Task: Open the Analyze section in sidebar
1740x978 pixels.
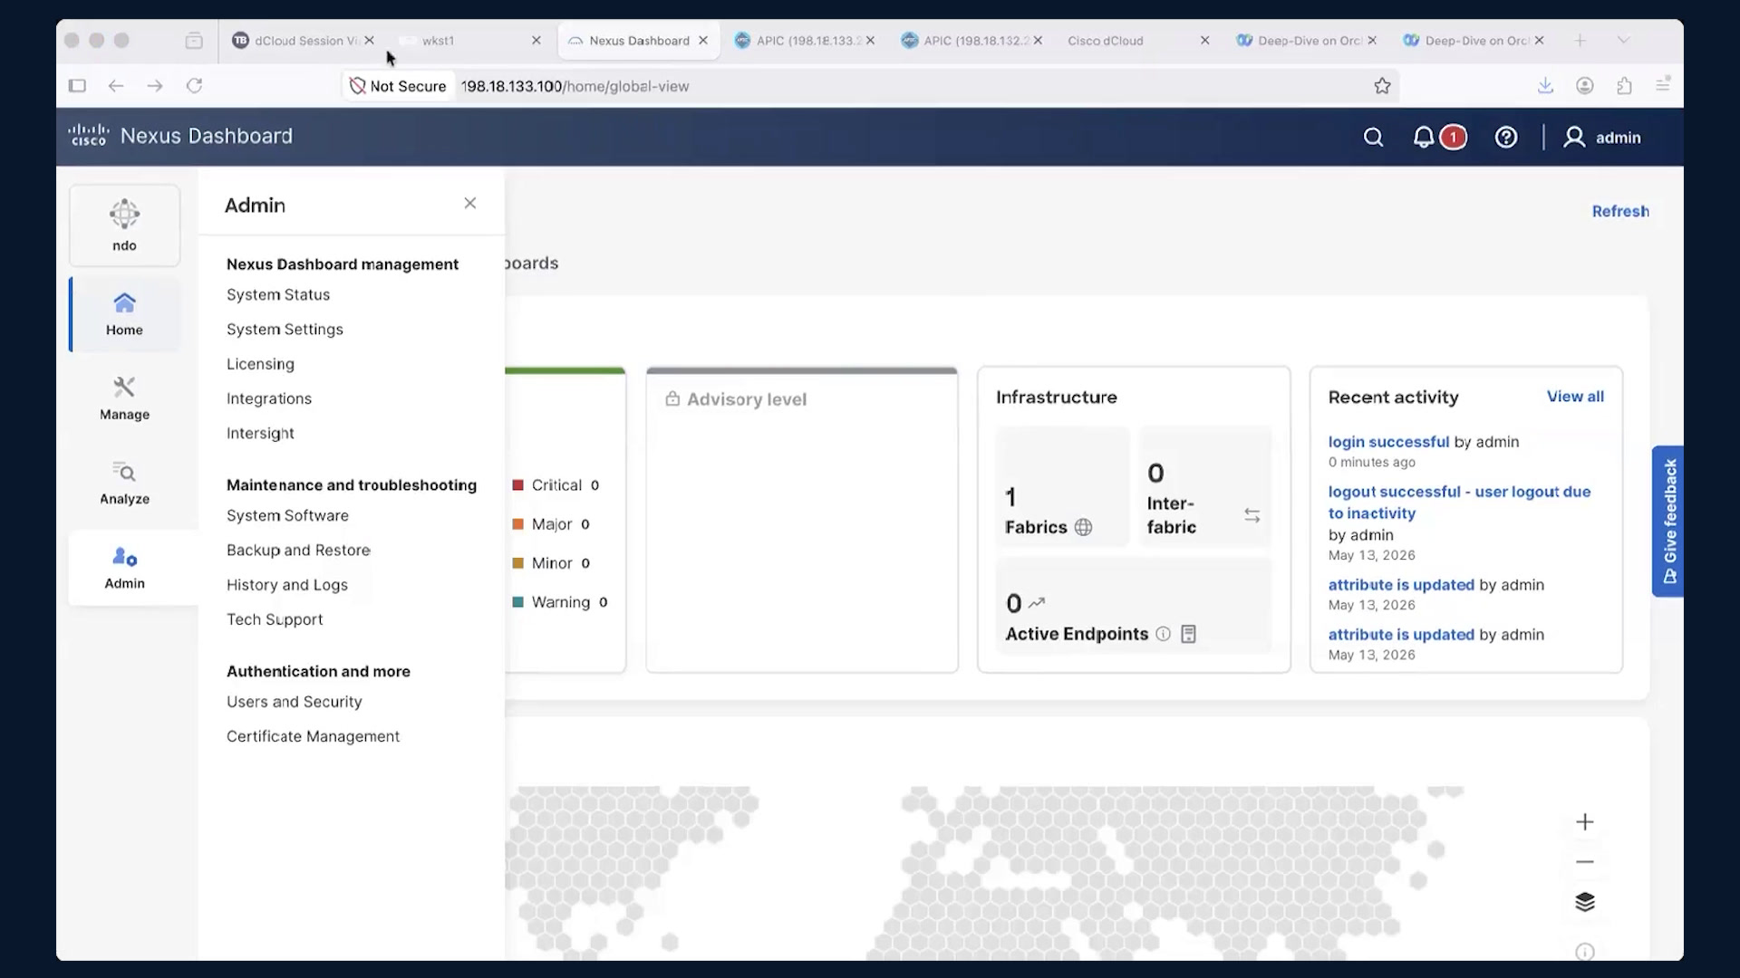Action: [x=124, y=483]
